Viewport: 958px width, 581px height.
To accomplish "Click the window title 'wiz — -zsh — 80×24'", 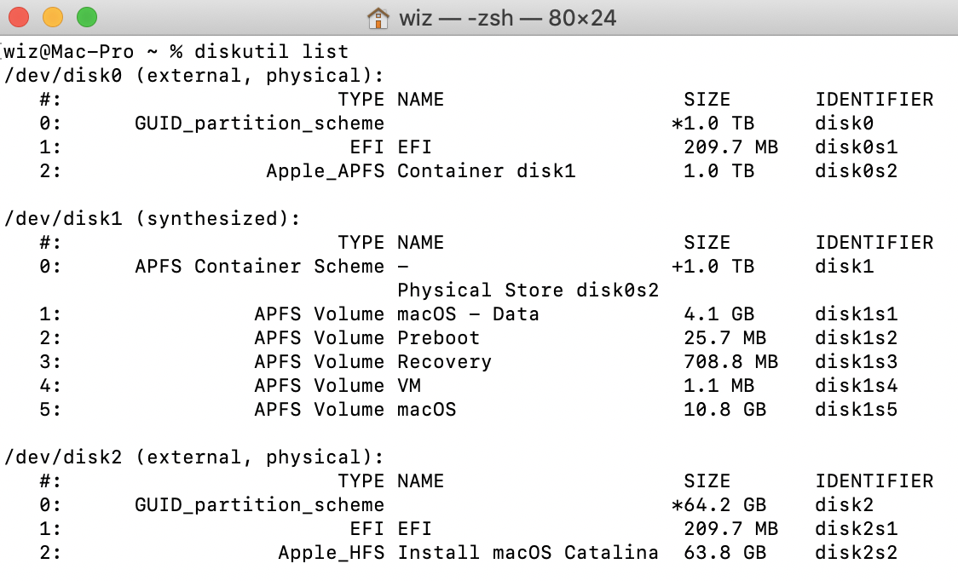I will (x=508, y=19).
